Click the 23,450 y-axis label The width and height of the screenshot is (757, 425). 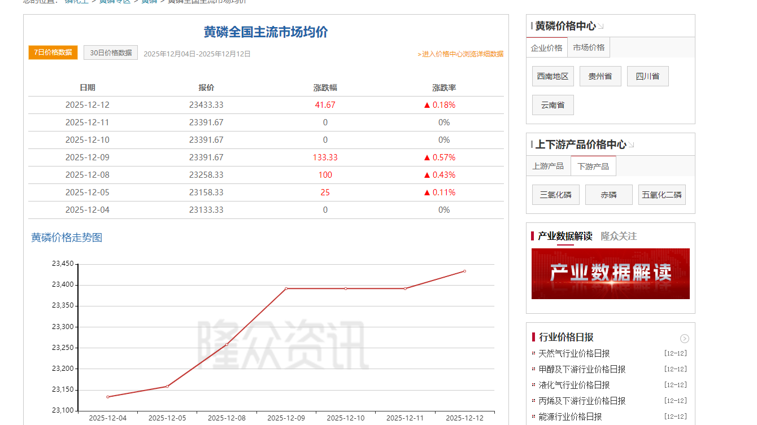click(63, 264)
